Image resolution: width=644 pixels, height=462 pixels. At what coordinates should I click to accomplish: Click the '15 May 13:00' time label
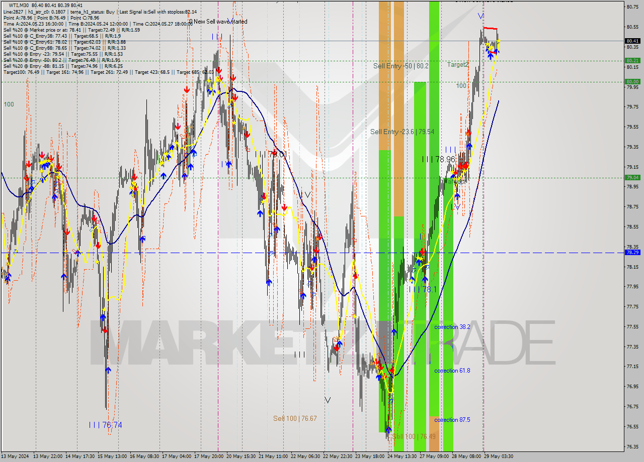tap(112, 456)
